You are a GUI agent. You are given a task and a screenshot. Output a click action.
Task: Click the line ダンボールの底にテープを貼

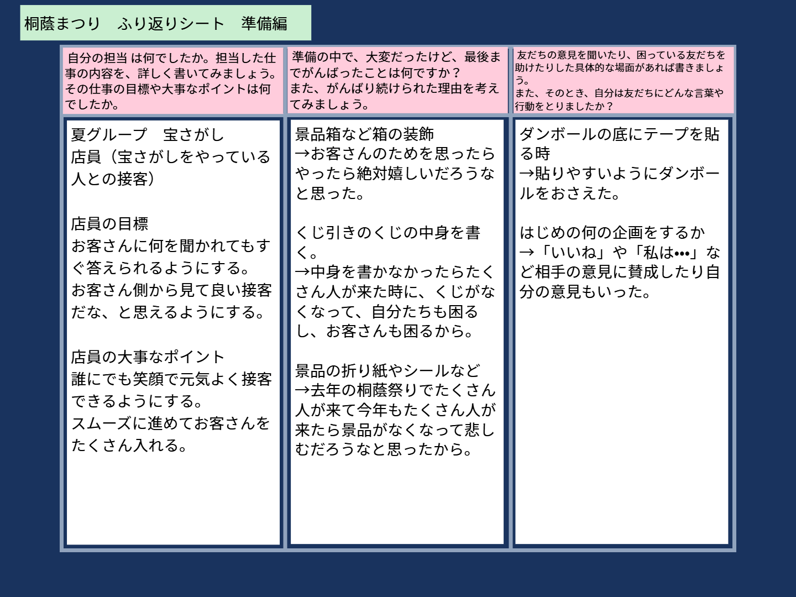click(x=619, y=134)
